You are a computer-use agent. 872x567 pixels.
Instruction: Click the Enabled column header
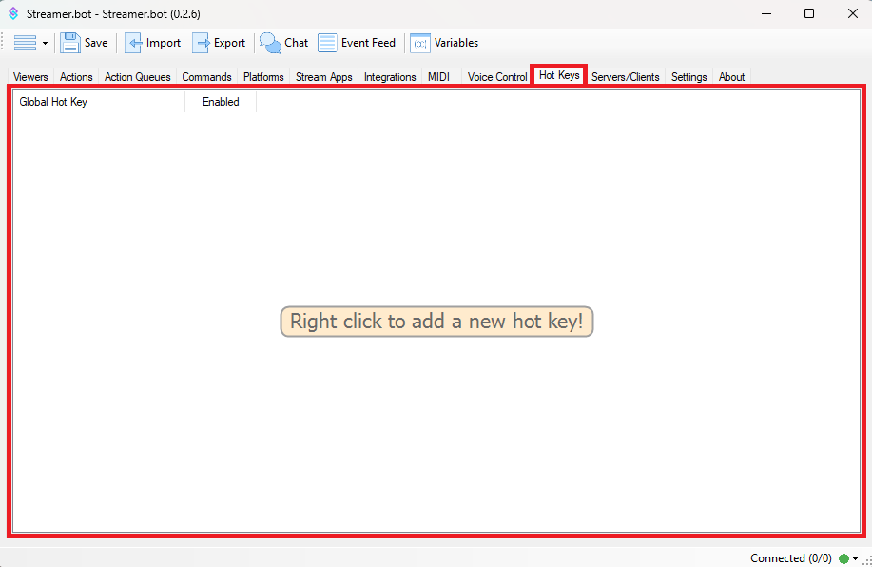tap(221, 102)
